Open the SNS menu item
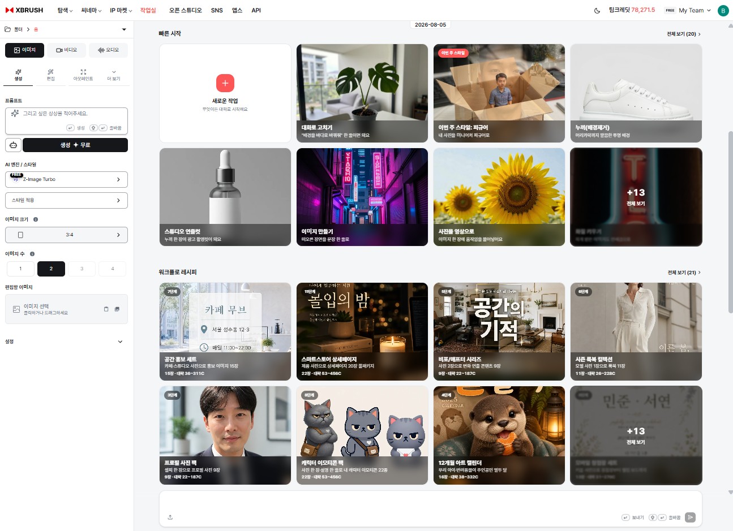The width and height of the screenshot is (733, 531). click(217, 10)
